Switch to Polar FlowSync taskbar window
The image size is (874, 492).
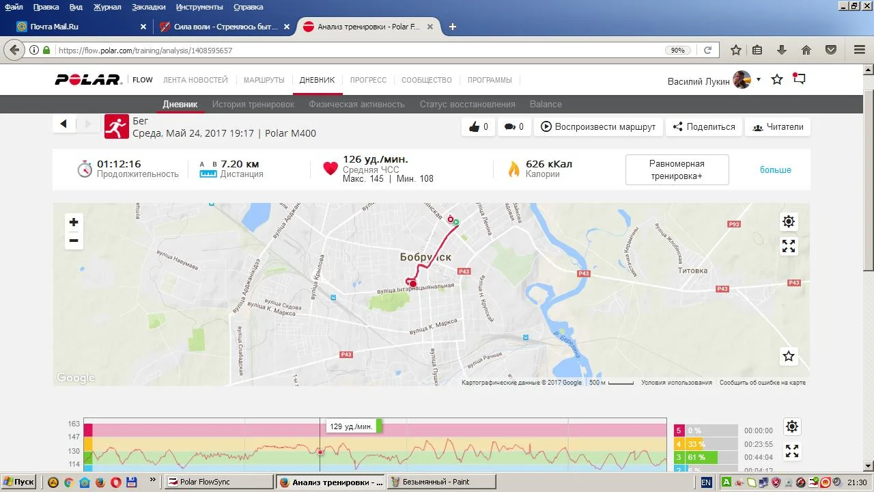(219, 481)
